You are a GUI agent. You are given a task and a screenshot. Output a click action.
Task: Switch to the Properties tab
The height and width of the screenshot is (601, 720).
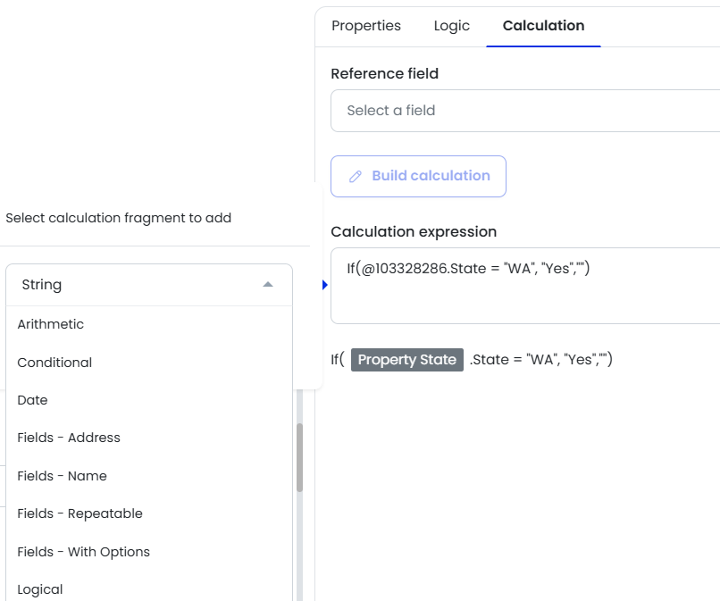[x=366, y=26]
